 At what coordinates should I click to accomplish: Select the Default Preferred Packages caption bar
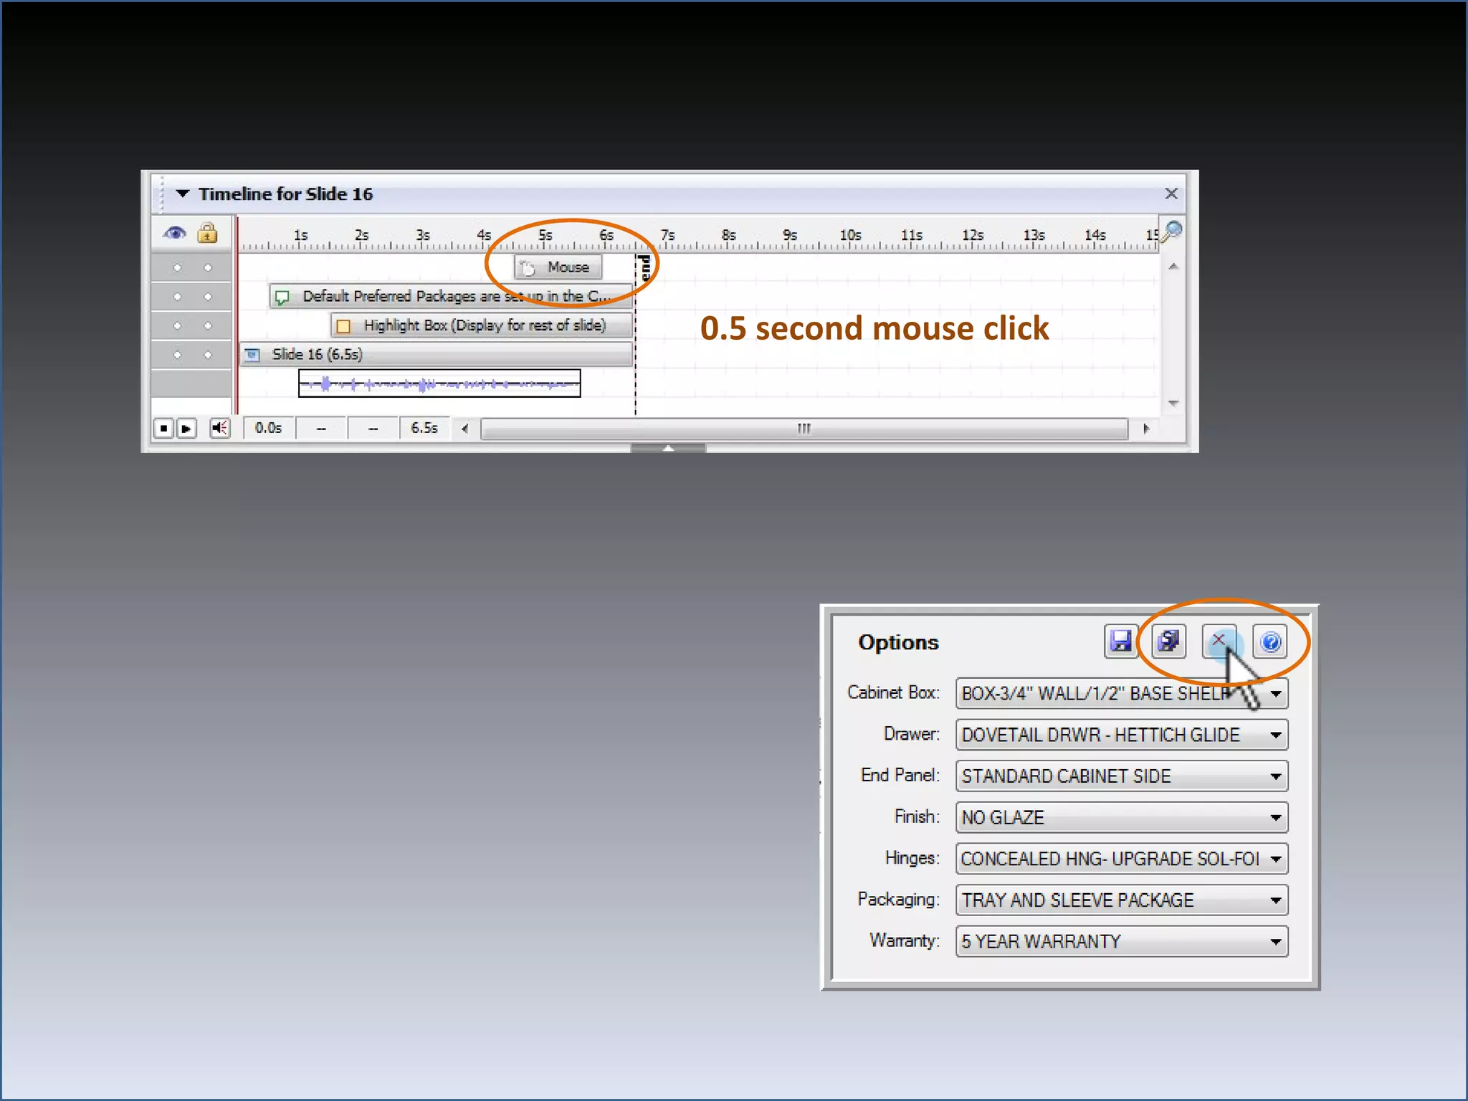[450, 296]
